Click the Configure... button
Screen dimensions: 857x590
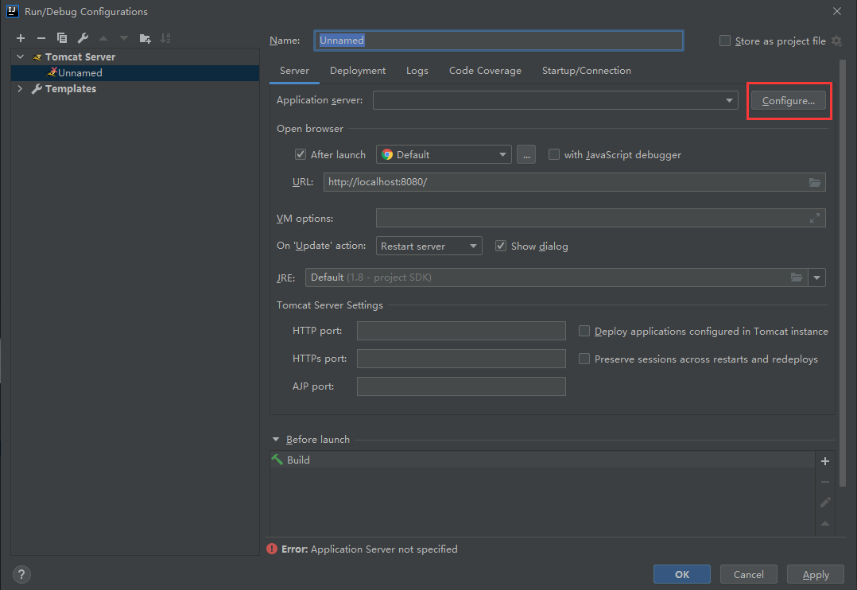788,101
